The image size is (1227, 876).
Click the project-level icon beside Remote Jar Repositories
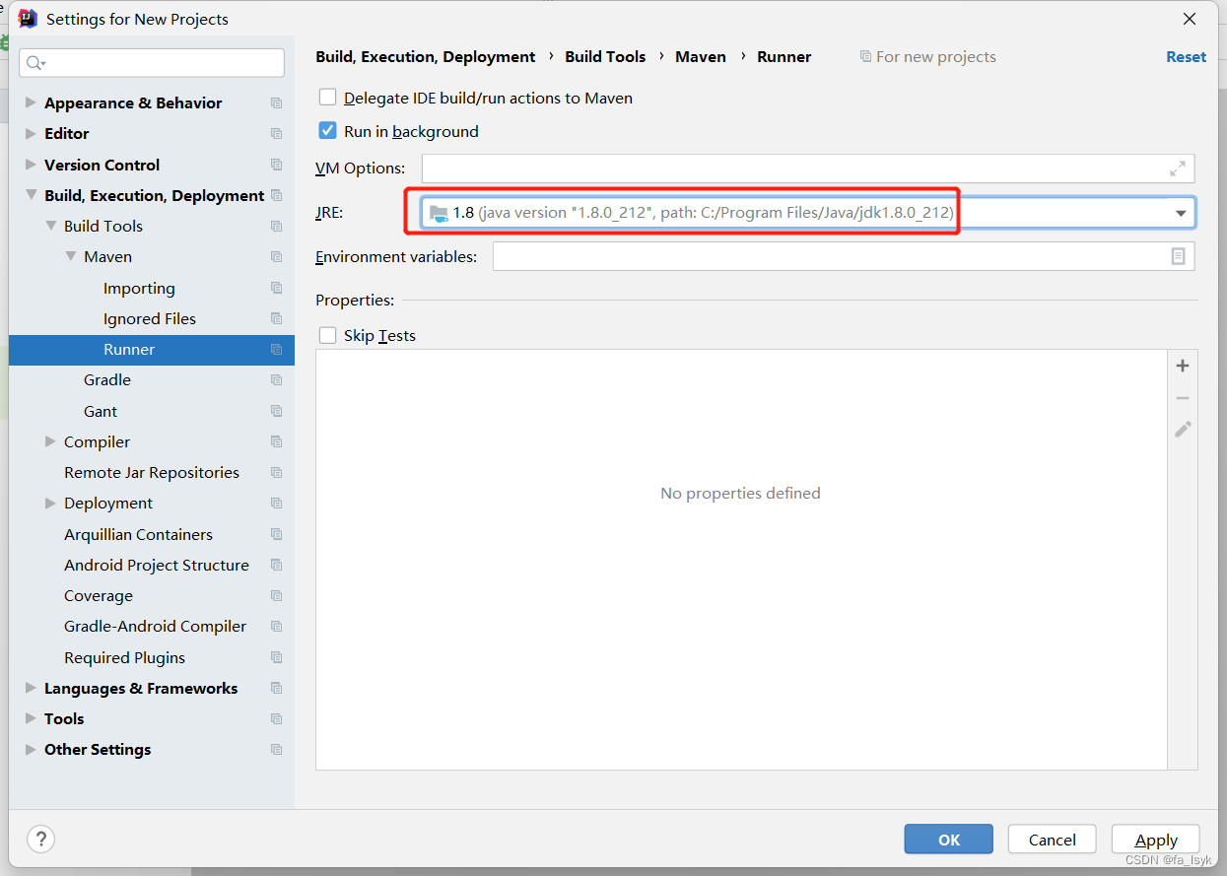tap(276, 473)
